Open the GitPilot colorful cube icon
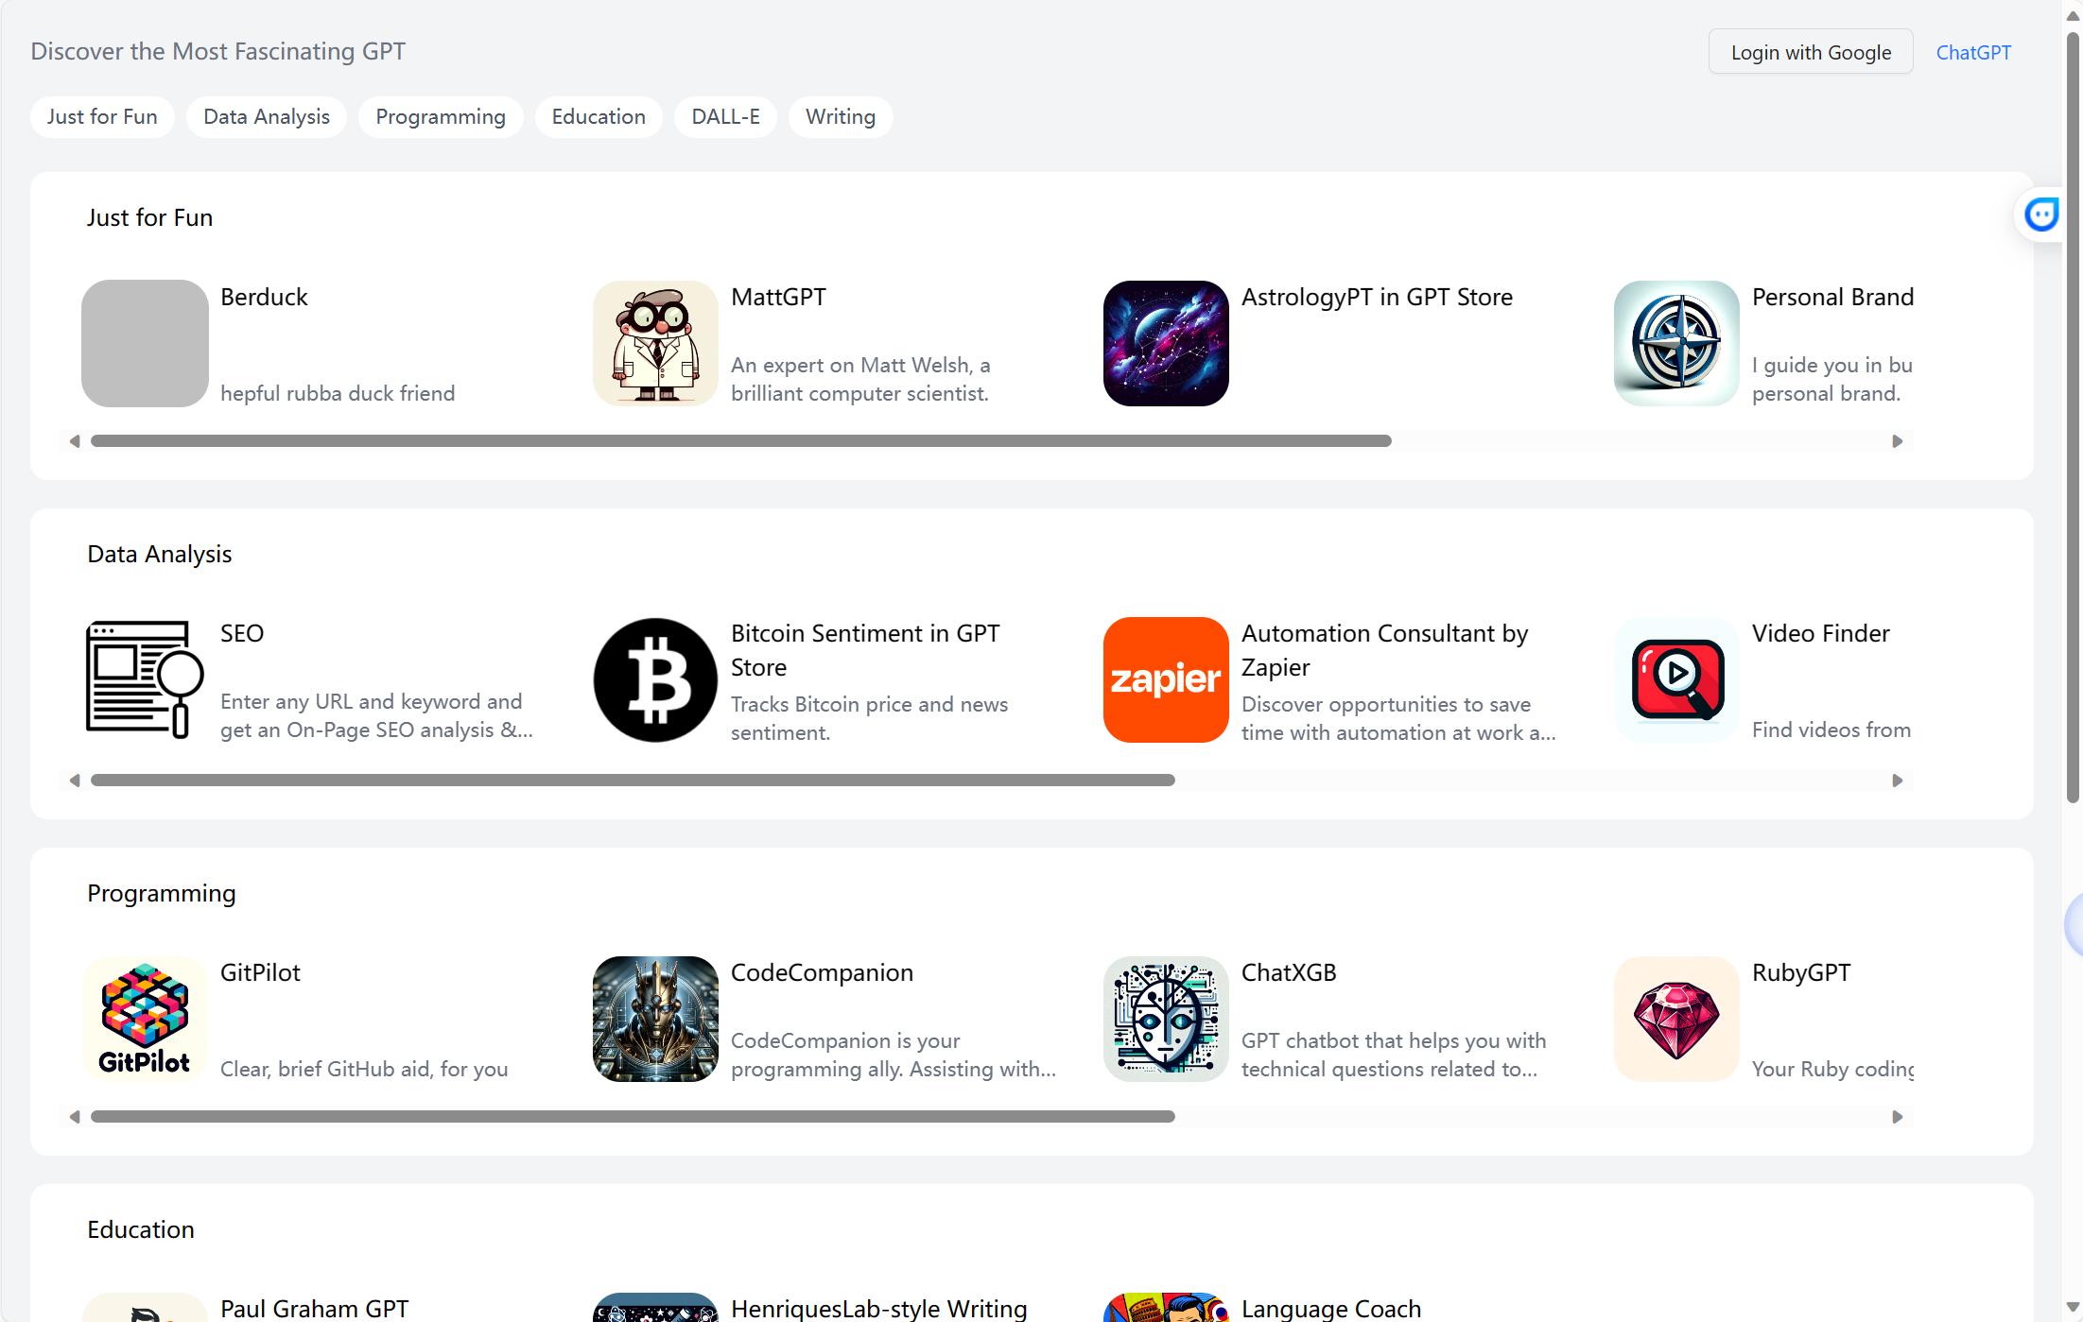The height and width of the screenshot is (1322, 2083). tap(145, 1019)
